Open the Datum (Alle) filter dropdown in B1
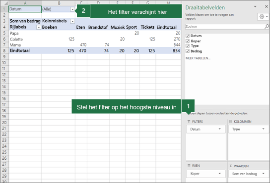This screenshot has width=270, height=183. pos(72,9)
